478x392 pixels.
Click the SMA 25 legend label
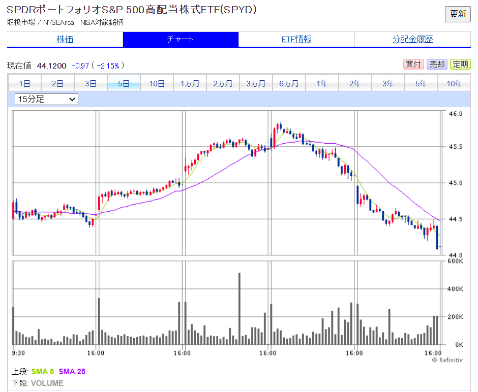72,372
